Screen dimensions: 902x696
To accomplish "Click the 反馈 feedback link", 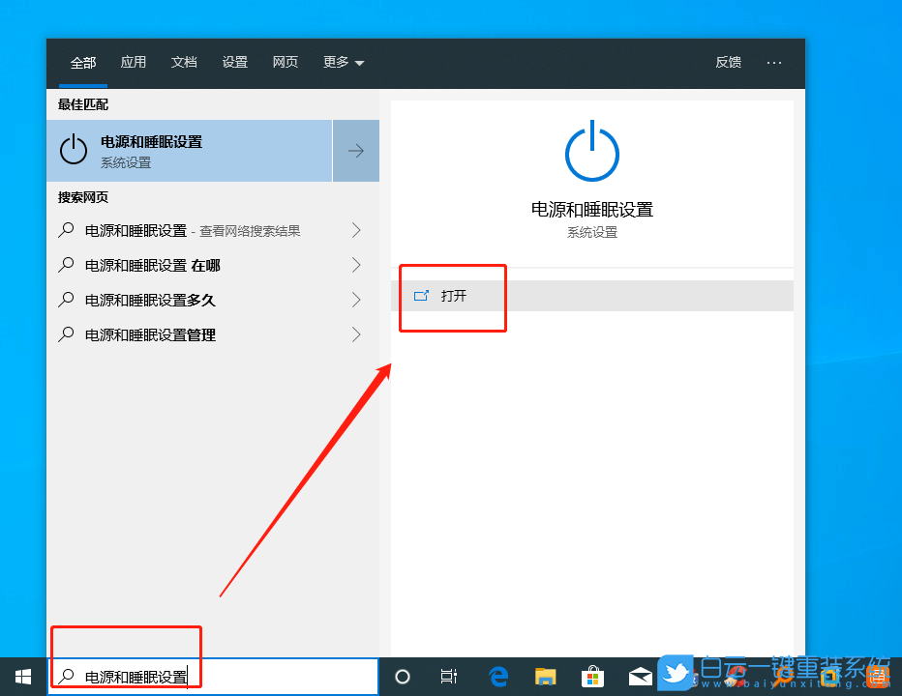I will click(x=728, y=62).
